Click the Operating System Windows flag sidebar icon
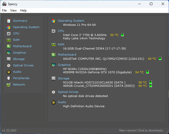 pos(9,27)
